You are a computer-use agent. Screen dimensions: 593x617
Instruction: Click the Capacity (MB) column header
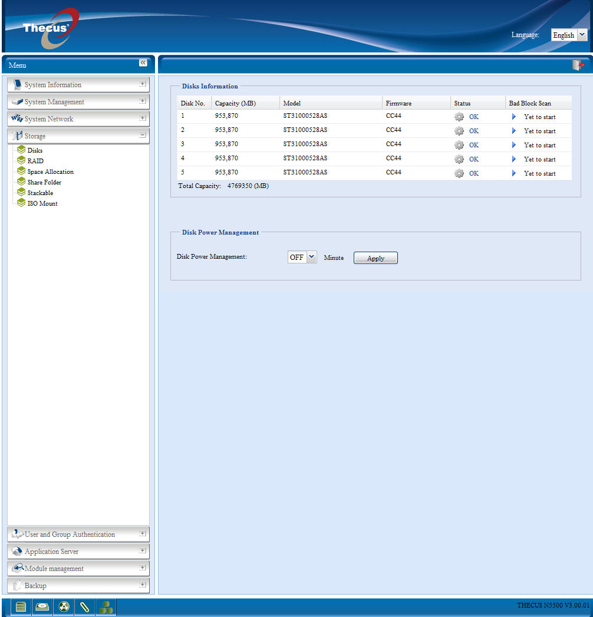[x=246, y=103]
